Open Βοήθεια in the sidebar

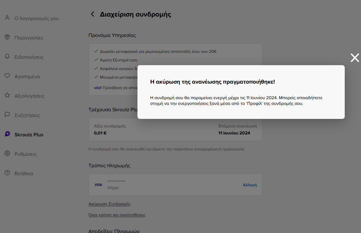[24, 174]
